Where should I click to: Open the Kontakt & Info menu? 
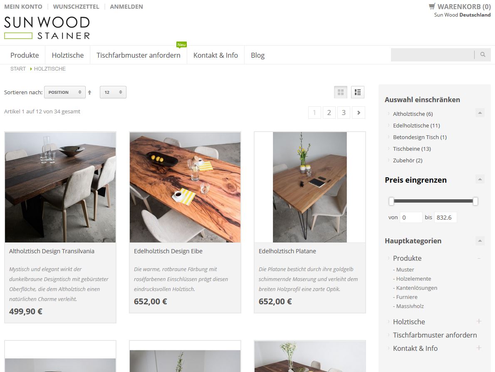215,55
